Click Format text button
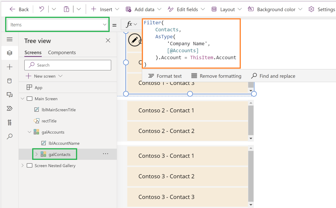336x208 pixels. 165,76
